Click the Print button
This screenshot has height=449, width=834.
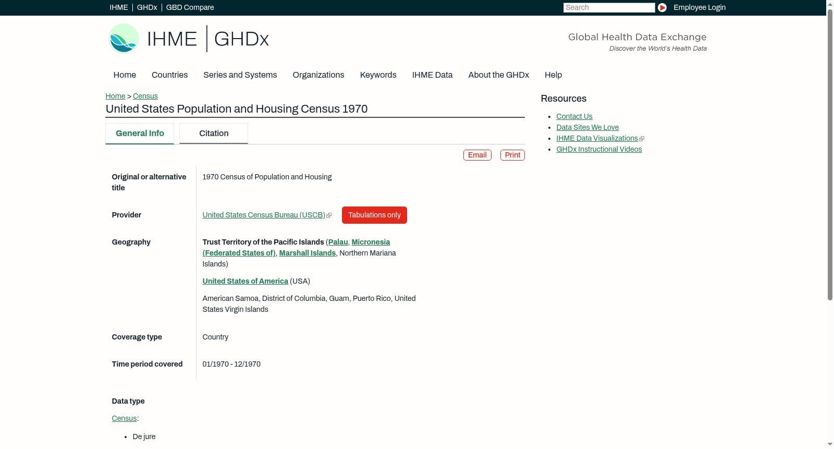512,155
